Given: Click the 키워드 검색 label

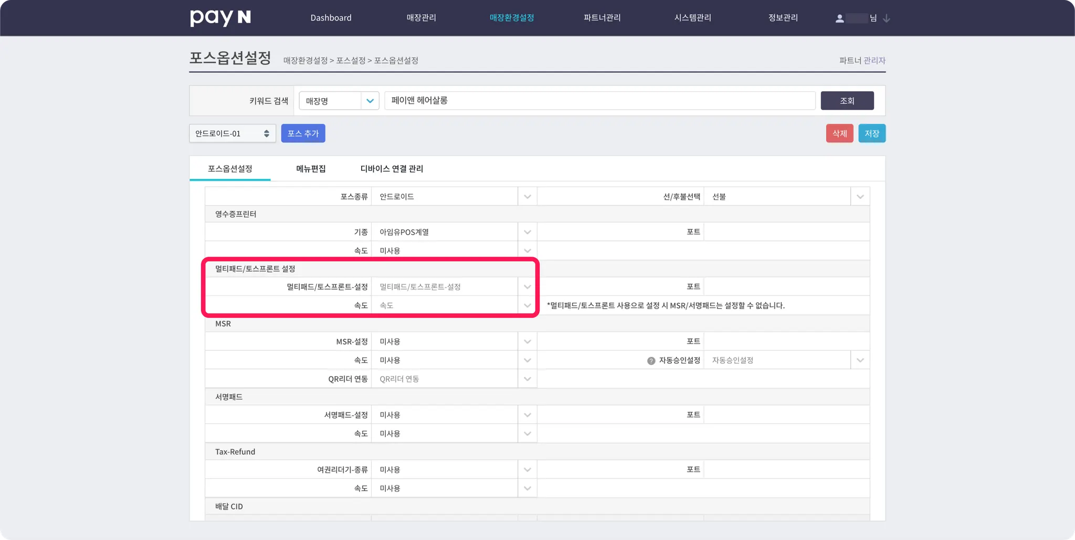Looking at the screenshot, I should coord(269,101).
